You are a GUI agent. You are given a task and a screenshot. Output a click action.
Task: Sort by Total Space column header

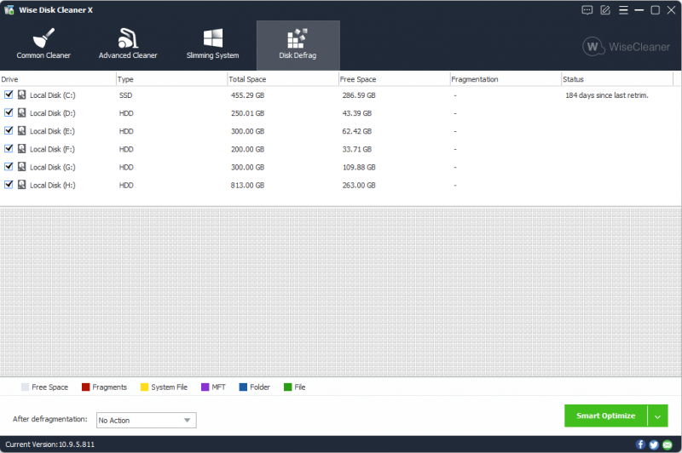click(283, 79)
